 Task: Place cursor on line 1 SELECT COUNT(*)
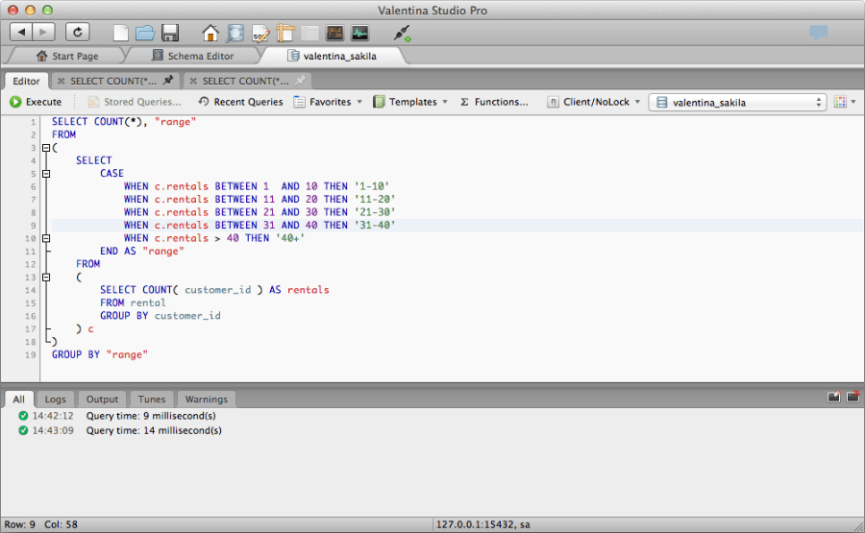96,122
